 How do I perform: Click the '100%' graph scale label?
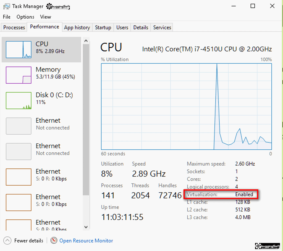point(266,59)
